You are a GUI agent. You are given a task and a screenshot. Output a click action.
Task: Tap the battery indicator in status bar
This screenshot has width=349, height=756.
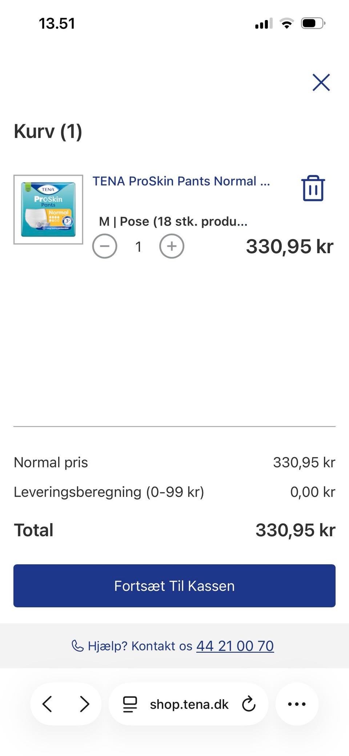(x=313, y=24)
